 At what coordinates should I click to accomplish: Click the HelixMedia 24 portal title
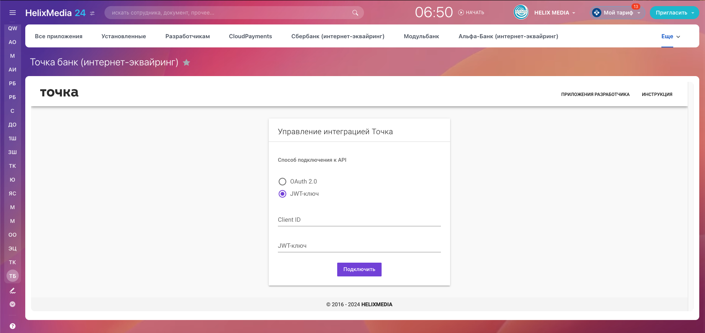coord(55,13)
